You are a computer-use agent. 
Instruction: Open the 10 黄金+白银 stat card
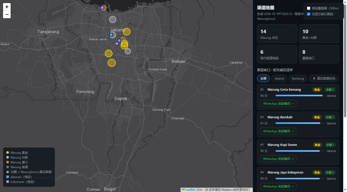coord(319,33)
